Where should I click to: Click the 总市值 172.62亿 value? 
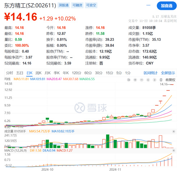[149, 51]
